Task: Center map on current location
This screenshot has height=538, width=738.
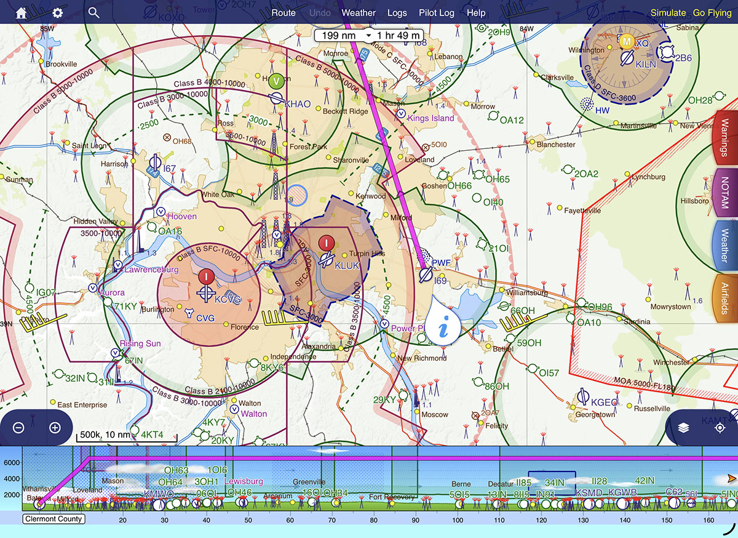Action: tap(720, 428)
